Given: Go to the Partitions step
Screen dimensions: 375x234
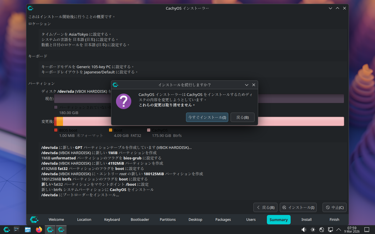Looking at the screenshot, I should [168, 220].
